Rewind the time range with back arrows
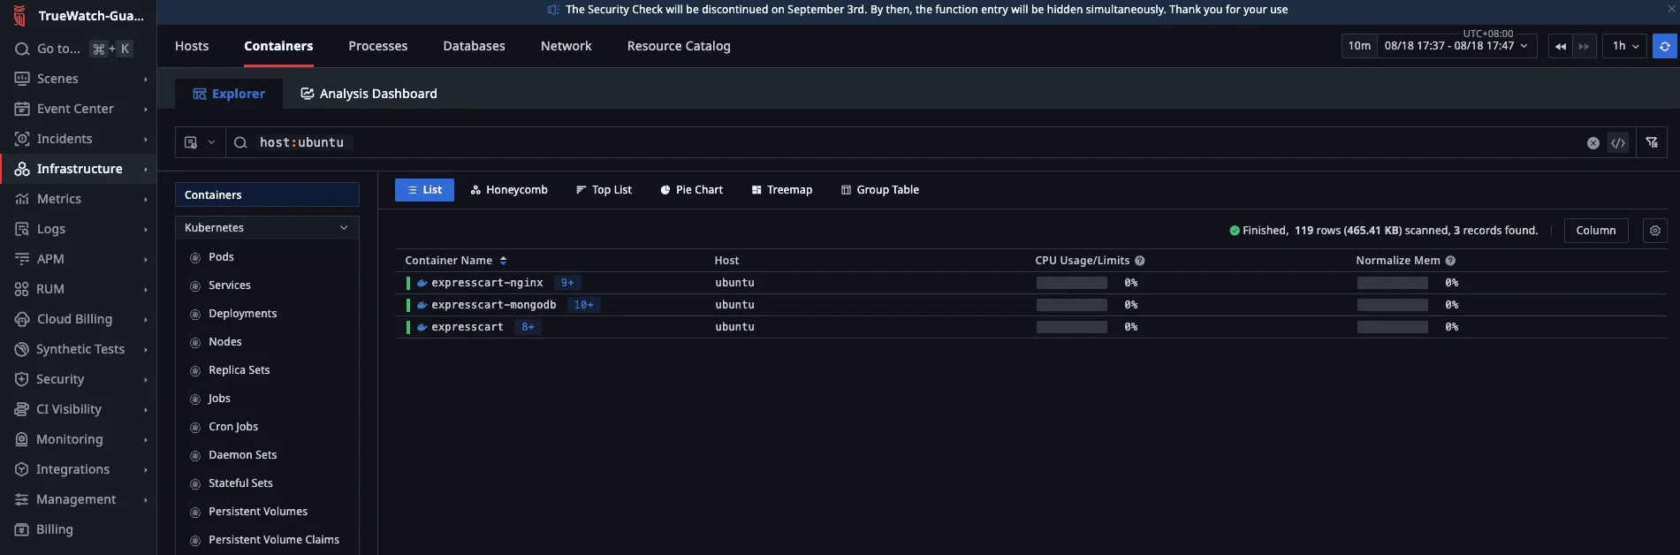 pos(1560,46)
